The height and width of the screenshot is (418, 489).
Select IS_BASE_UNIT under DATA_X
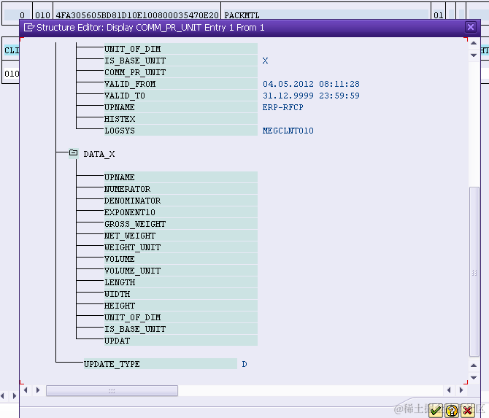pos(181,329)
